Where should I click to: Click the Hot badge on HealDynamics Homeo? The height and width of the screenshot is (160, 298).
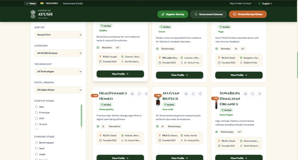point(95,96)
